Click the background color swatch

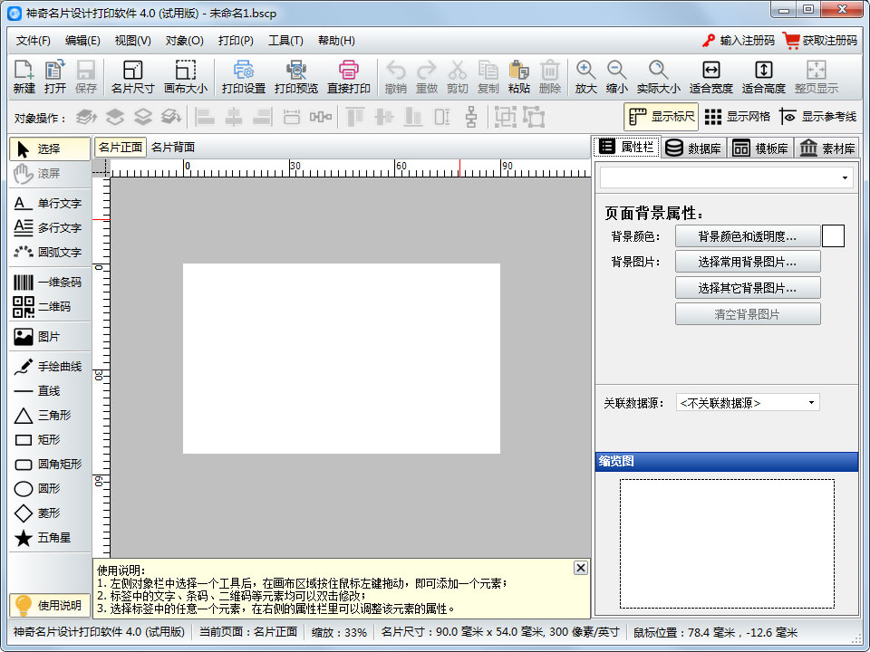(x=833, y=235)
